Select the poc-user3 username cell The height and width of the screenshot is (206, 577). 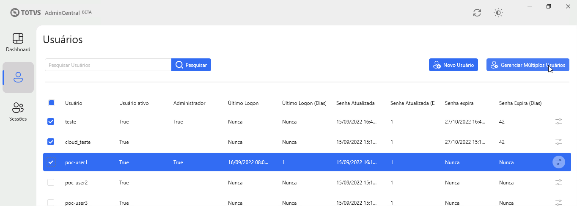click(x=76, y=203)
